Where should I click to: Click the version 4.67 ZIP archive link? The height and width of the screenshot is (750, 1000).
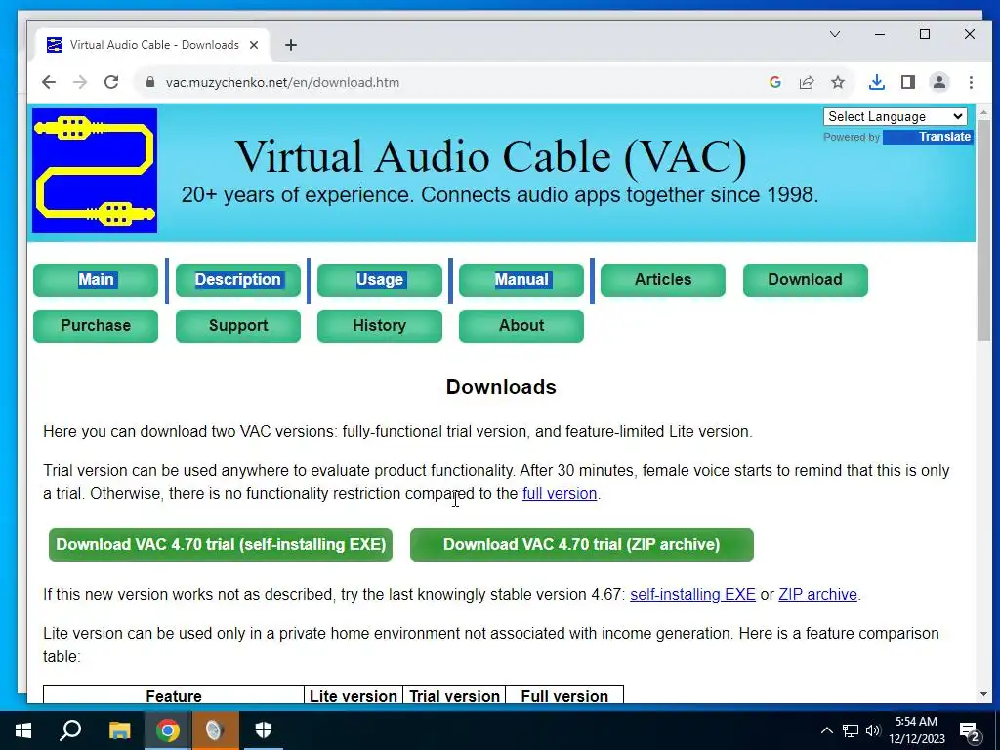click(817, 594)
